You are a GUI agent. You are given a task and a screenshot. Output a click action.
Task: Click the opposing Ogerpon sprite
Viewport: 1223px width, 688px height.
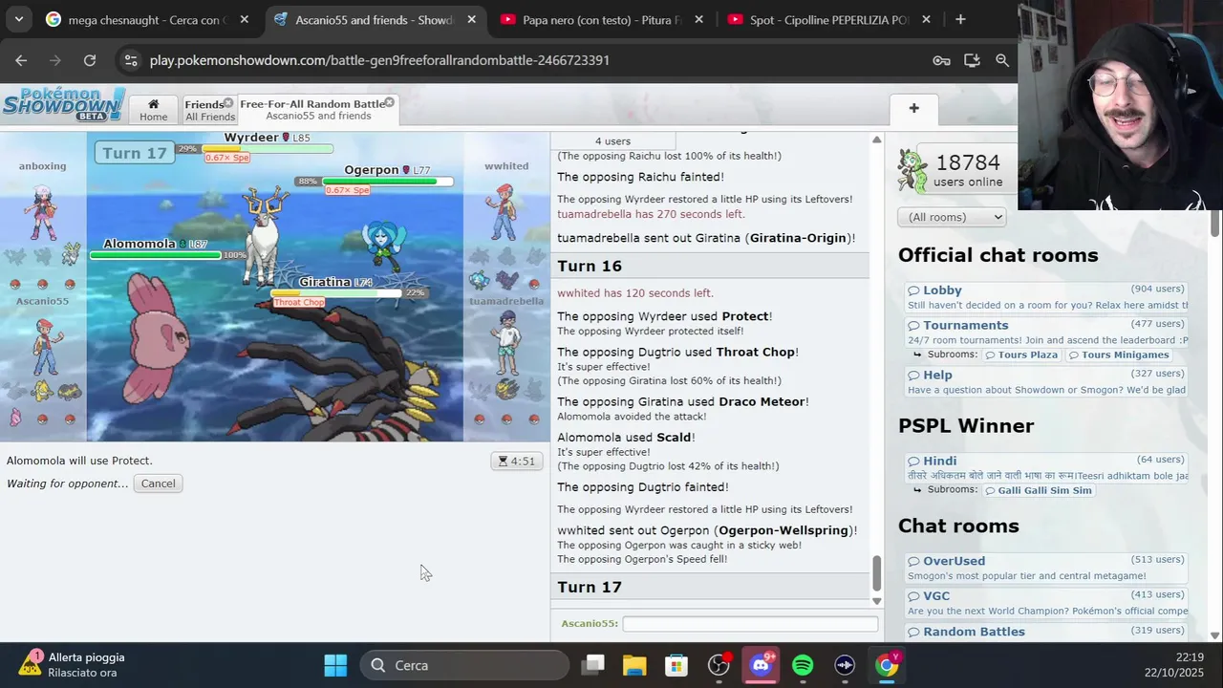384,244
